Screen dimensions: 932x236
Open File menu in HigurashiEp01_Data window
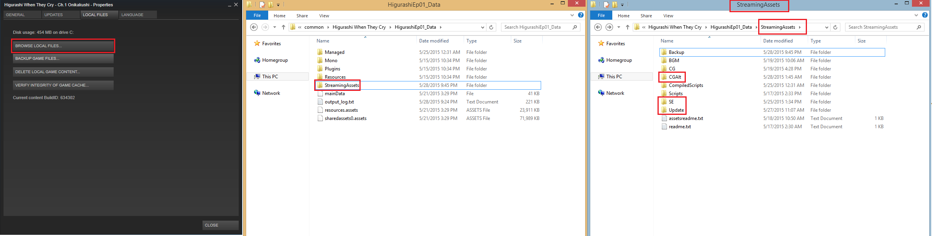pos(257,15)
